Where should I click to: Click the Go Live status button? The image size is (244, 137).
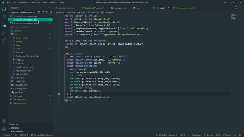(x=209, y=135)
